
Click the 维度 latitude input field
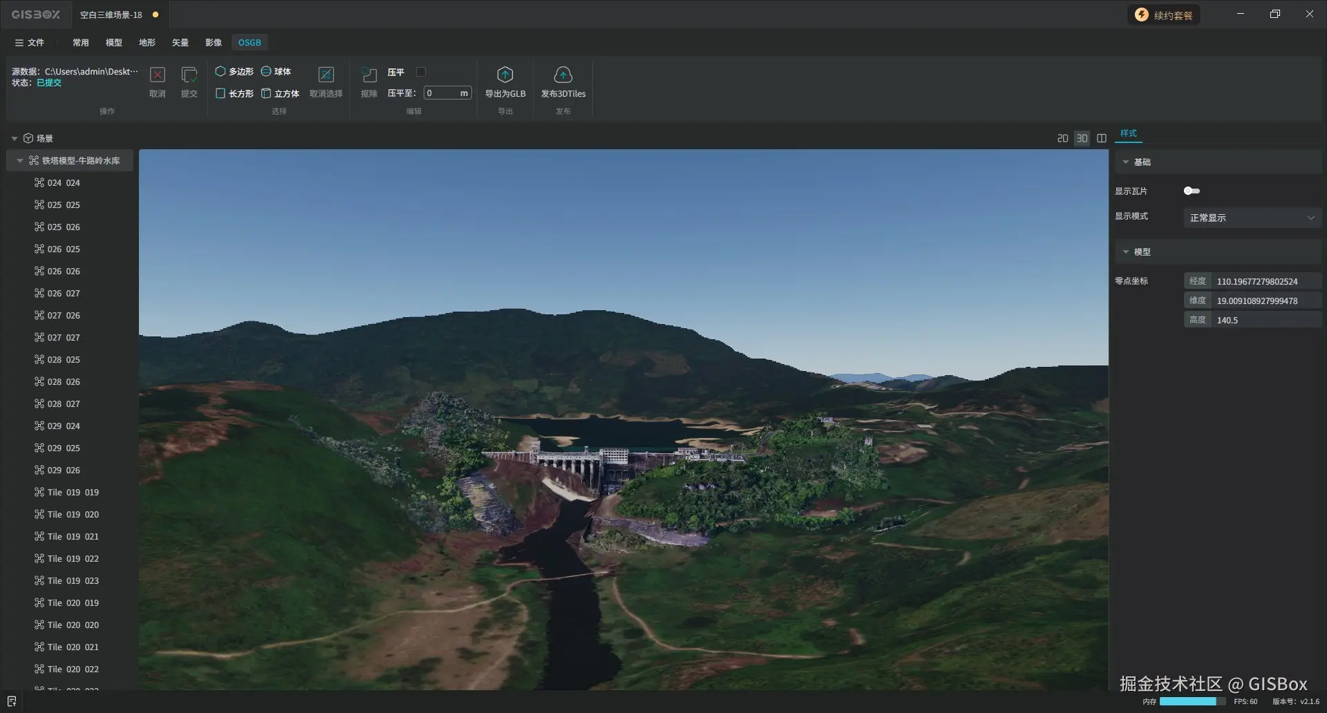[1267, 301]
